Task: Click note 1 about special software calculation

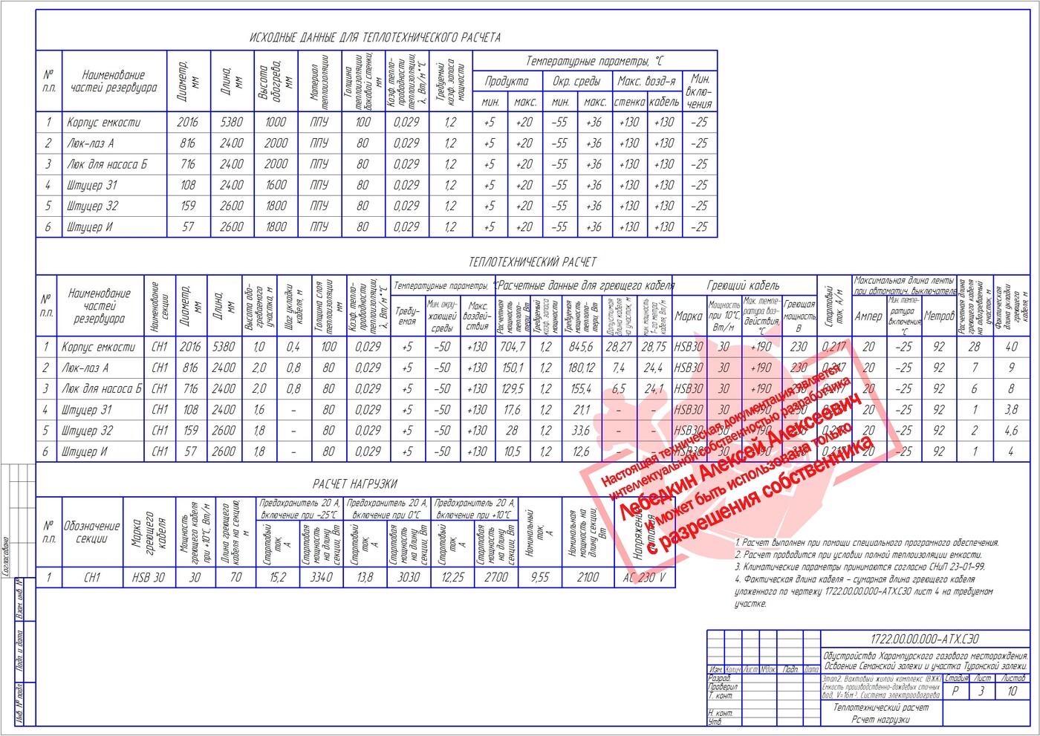Action: click(866, 543)
